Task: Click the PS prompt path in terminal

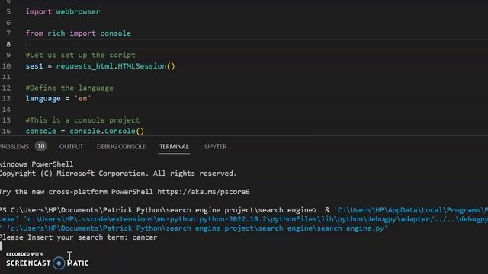Action: pos(158,210)
